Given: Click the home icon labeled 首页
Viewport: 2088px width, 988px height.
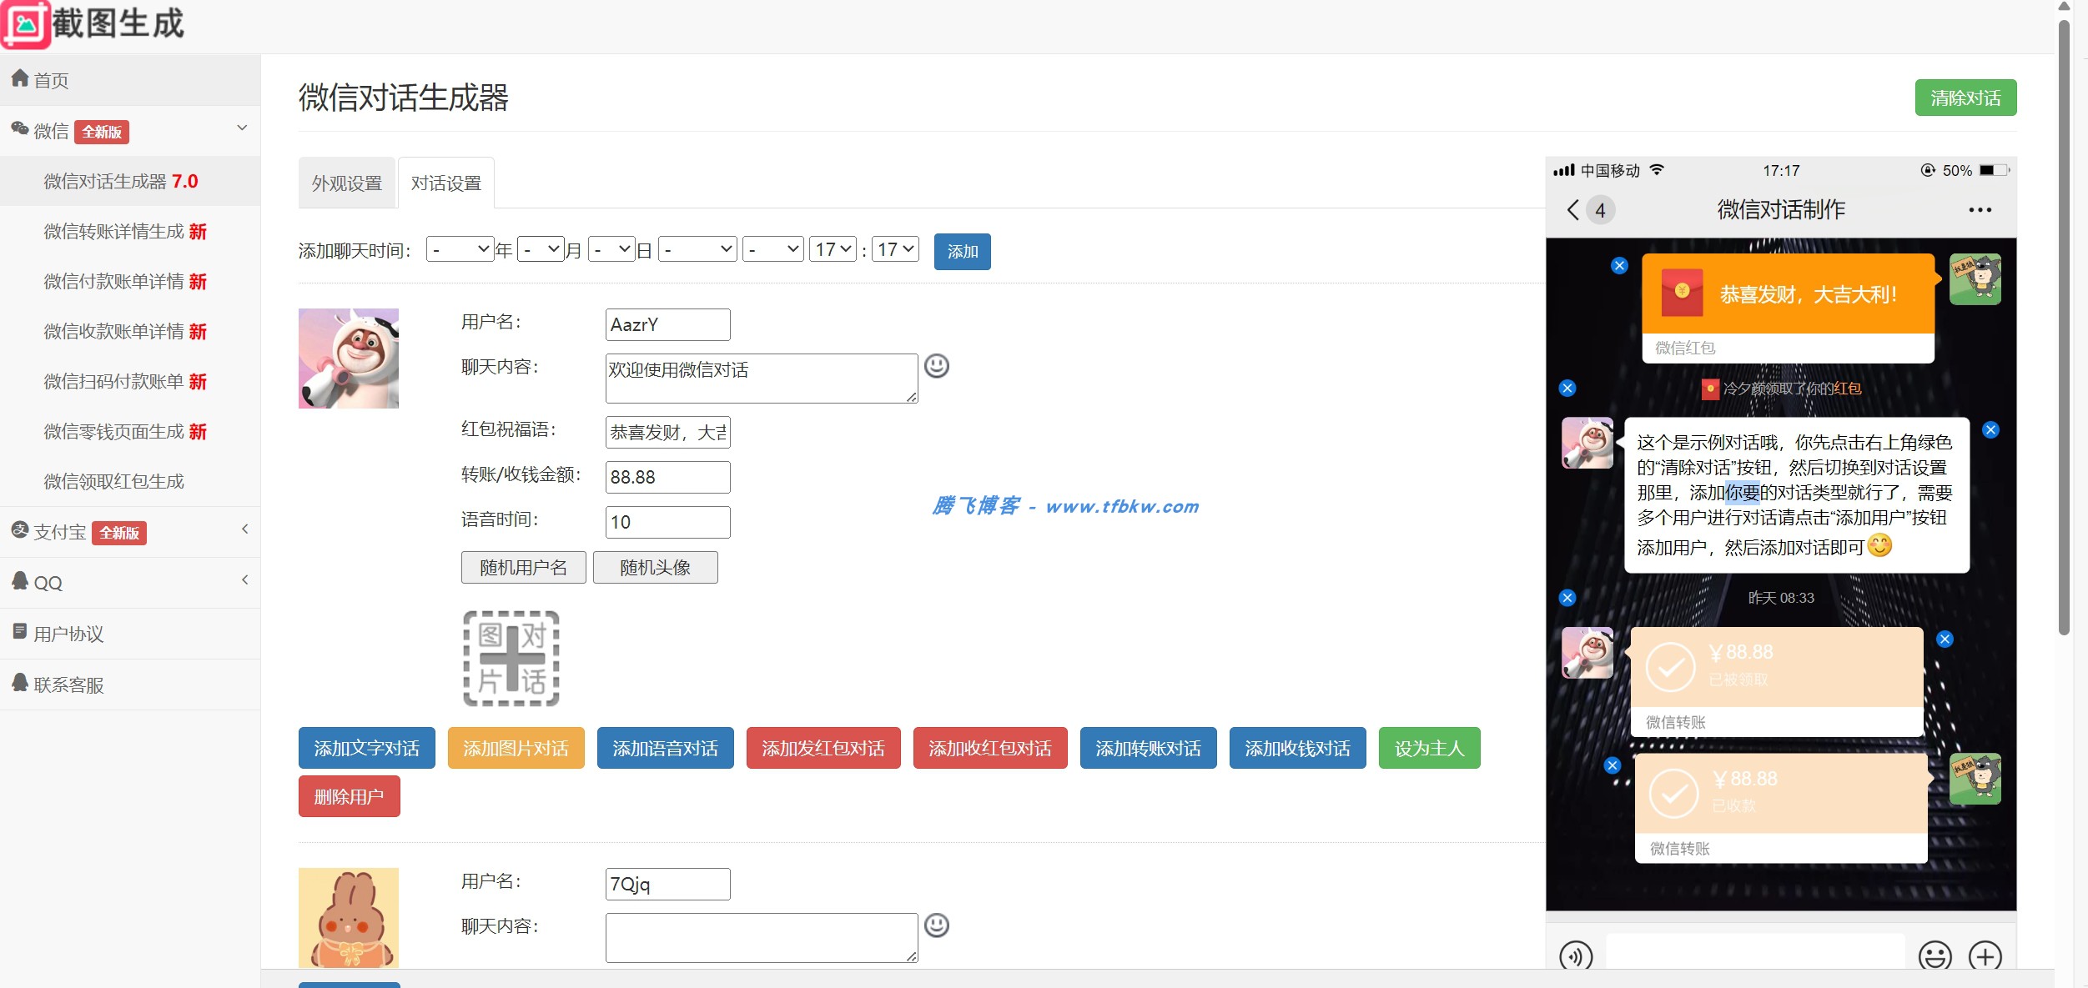Looking at the screenshot, I should pos(20,79).
